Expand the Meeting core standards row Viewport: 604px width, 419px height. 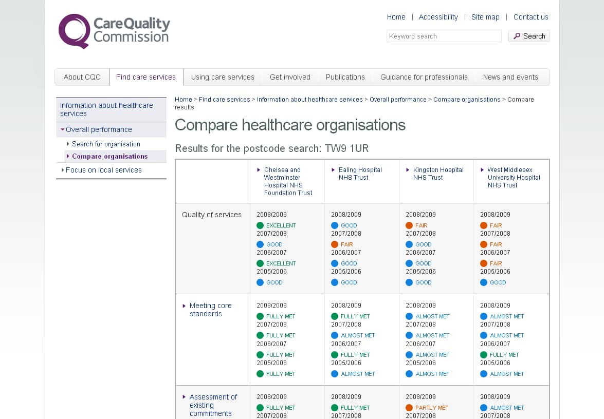point(185,306)
